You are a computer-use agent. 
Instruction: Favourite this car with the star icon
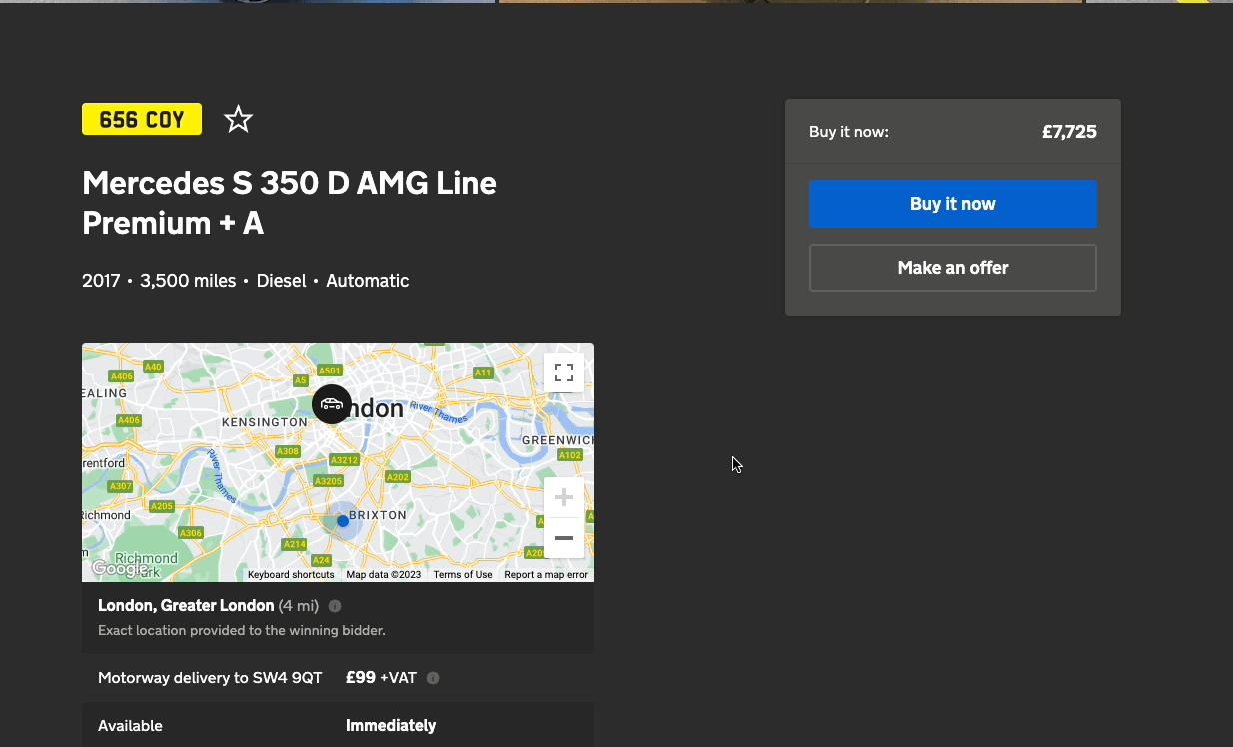point(238,120)
